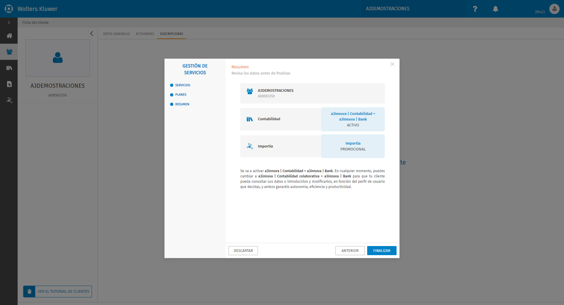Close the Gestión de servicios dialog
Screen dimensions: 564x305
point(392,64)
